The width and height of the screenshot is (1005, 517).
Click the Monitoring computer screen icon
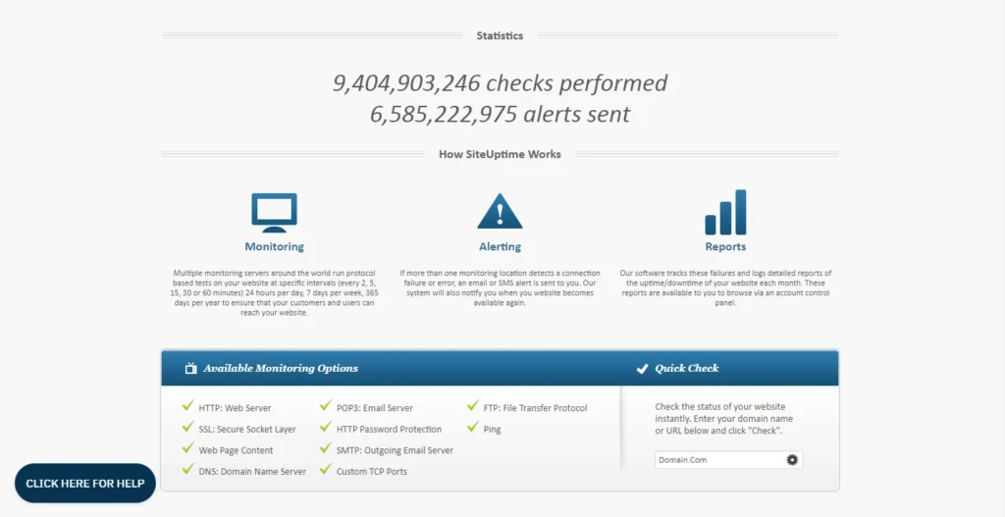(x=275, y=212)
